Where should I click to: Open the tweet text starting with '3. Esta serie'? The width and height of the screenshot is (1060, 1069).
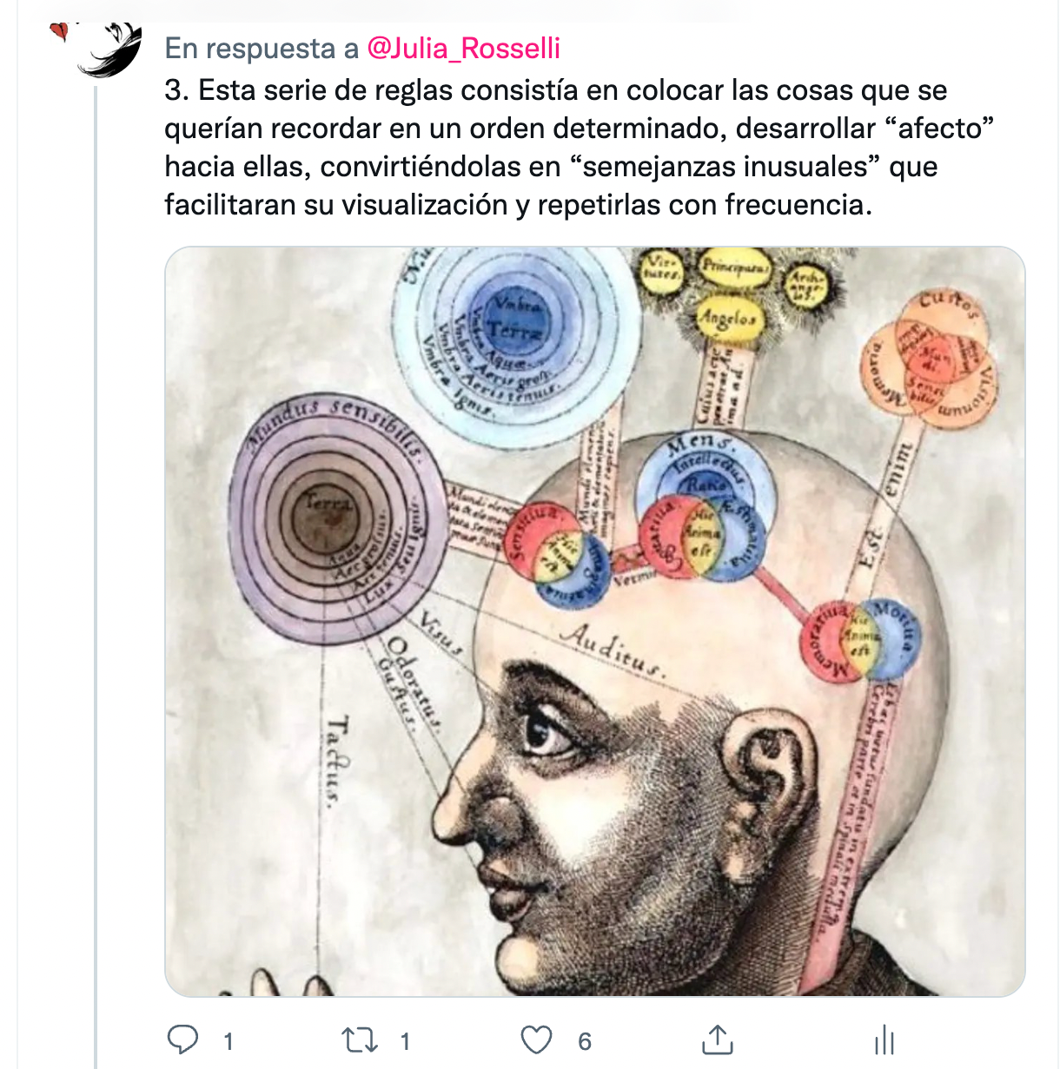point(580,148)
